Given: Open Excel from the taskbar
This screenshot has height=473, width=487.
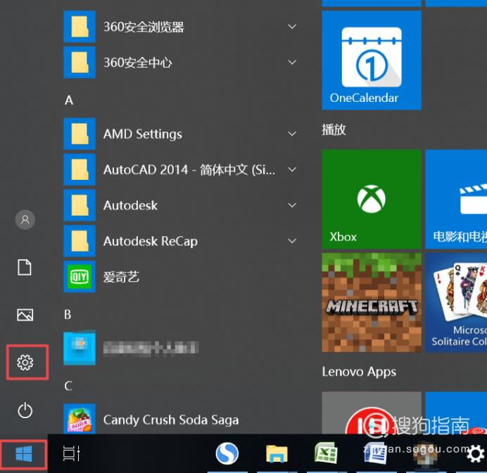Looking at the screenshot, I should click(326, 453).
